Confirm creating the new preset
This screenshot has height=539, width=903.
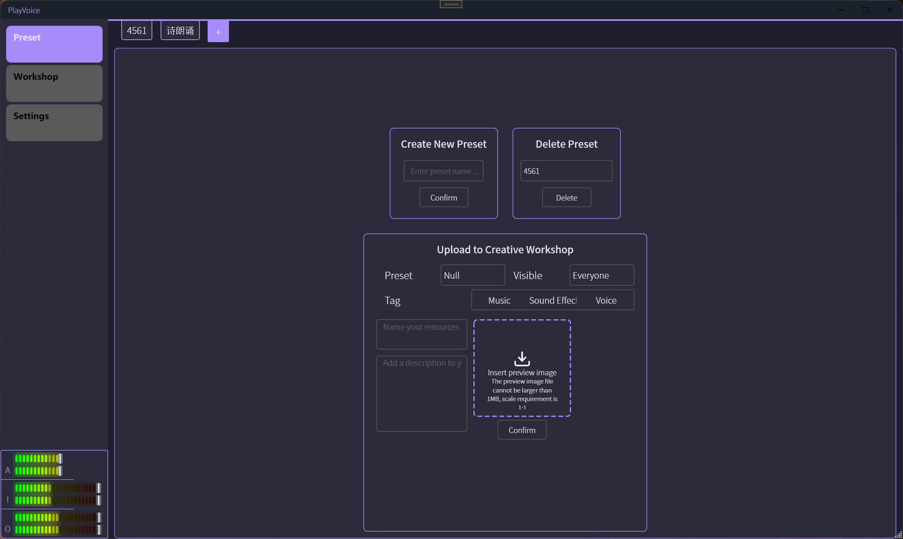(x=444, y=198)
